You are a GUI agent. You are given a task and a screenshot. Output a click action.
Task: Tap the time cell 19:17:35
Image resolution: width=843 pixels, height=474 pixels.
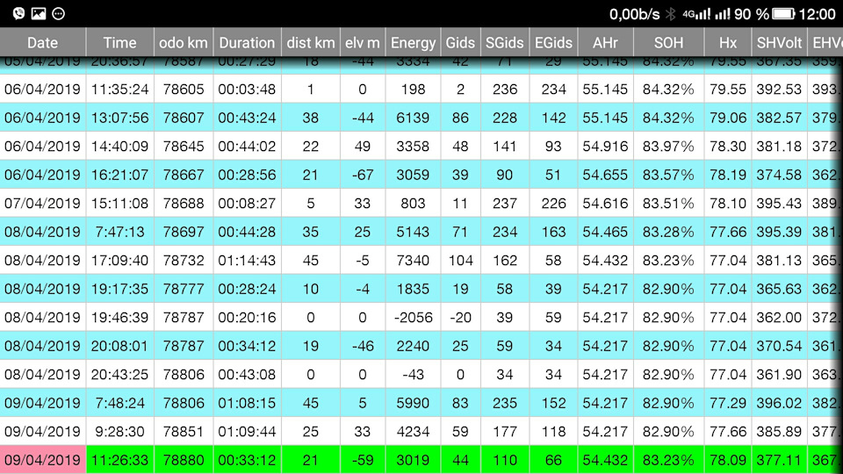(x=120, y=289)
